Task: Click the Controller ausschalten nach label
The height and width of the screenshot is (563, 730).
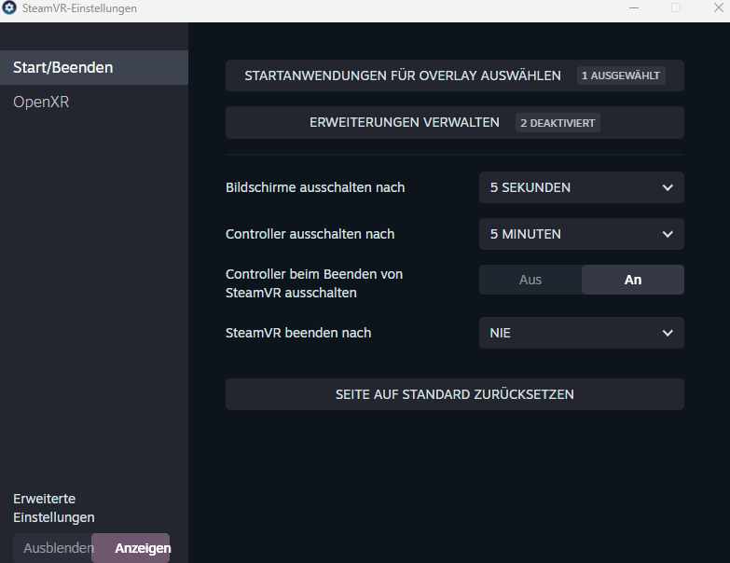Action: pos(310,234)
